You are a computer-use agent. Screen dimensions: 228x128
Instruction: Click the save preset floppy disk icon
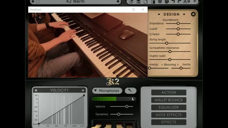pos(139,1)
